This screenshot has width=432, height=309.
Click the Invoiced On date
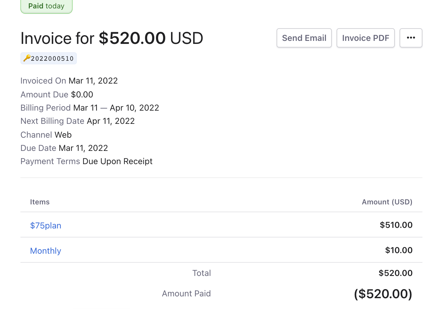(93, 81)
